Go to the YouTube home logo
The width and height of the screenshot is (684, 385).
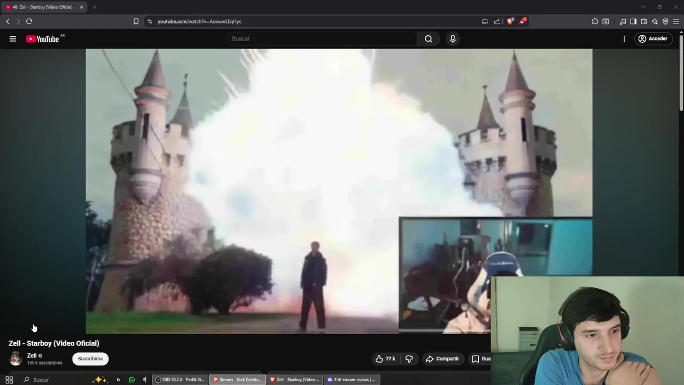(42, 38)
